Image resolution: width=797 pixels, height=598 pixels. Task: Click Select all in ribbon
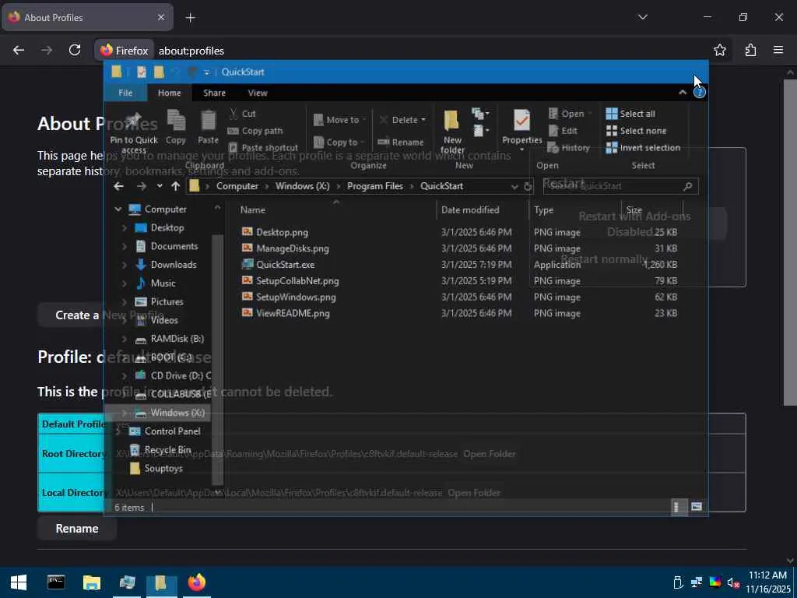click(x=630, y=114)
